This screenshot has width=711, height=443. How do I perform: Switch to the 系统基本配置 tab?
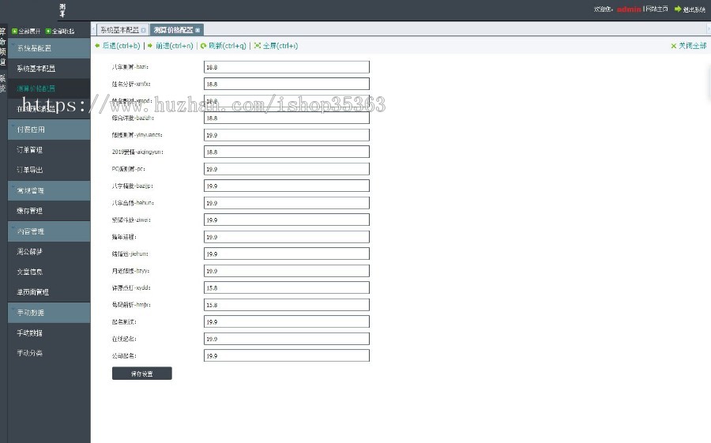pyautogui.click(x=118, y=30)
